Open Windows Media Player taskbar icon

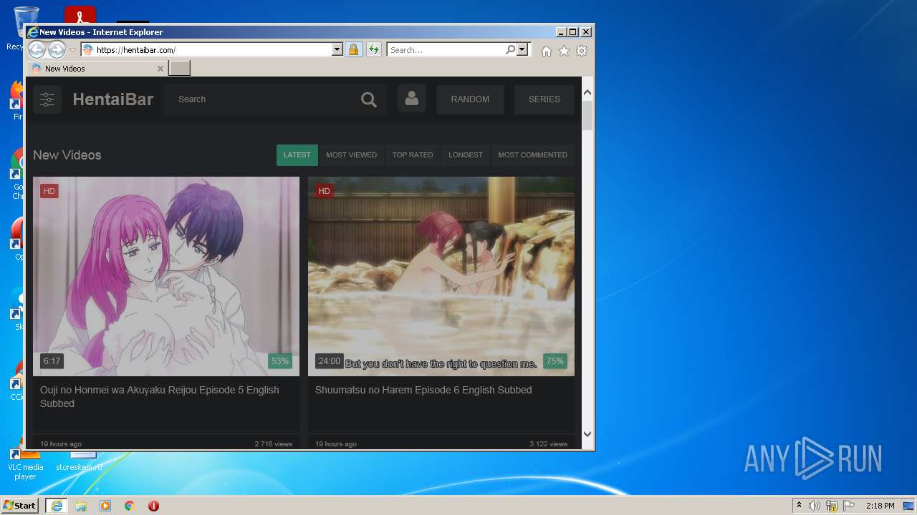(x=105, y=506)
